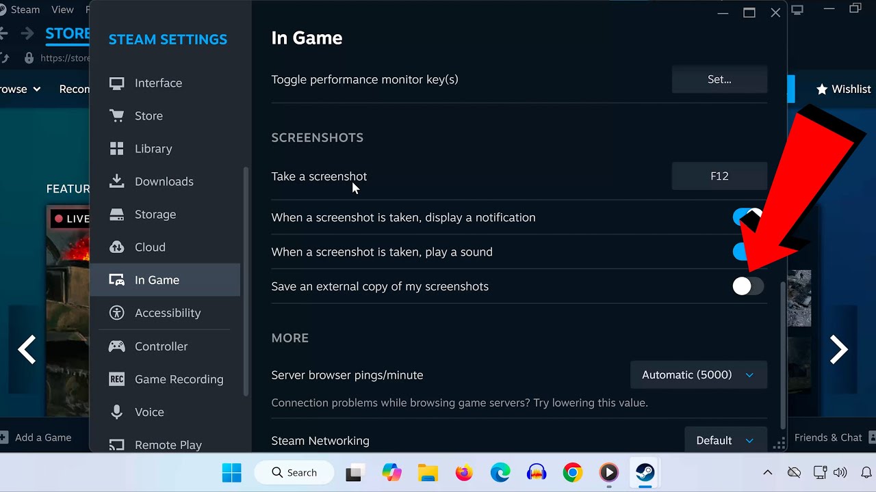The width and height of the screenshot is (876, 492).
Task: Open the notification bell in system tray
Action: point(866,472)
